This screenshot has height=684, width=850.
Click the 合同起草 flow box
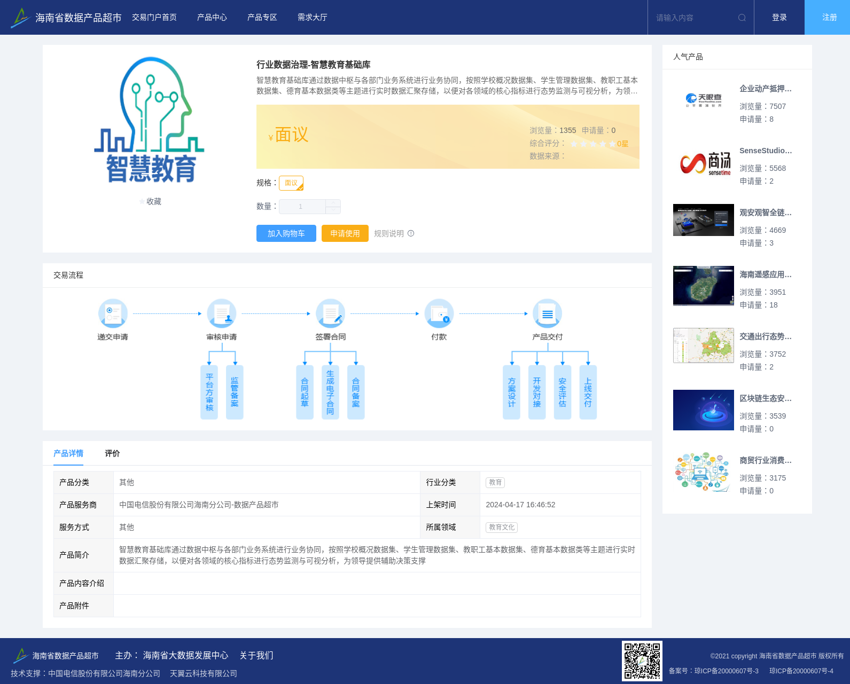click(x=305, y=392)
